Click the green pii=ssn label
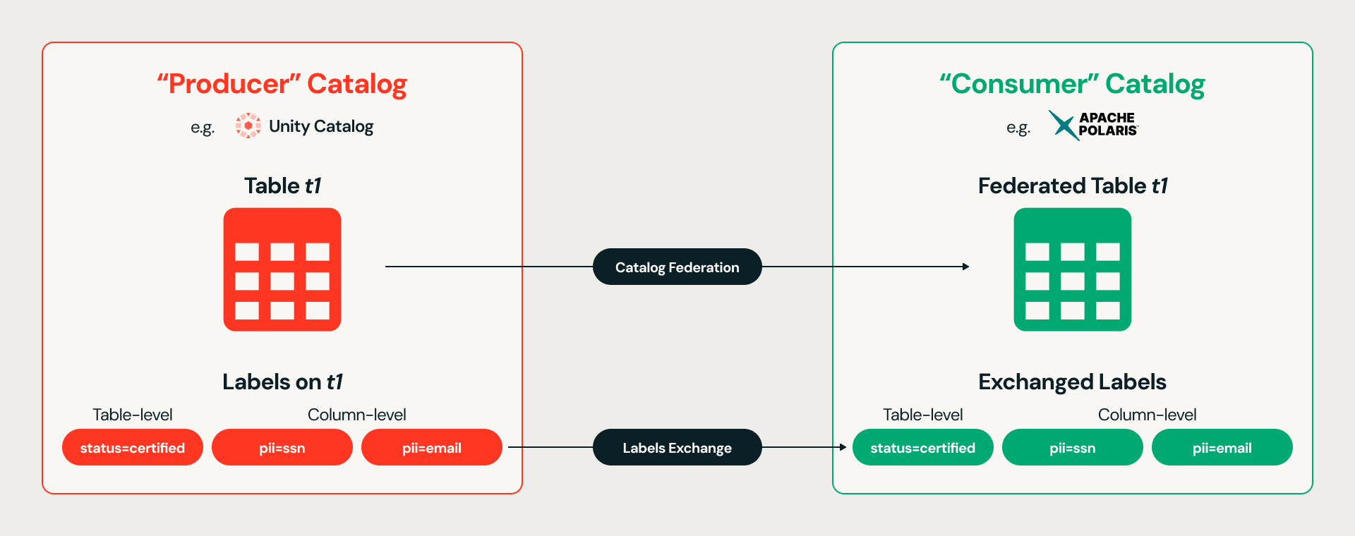 coord(1073,447)
